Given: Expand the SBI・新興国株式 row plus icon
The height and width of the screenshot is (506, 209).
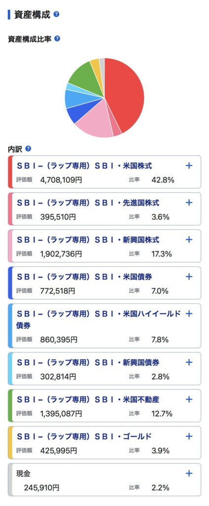Looking at the screenshot, I should click(189, 240).
